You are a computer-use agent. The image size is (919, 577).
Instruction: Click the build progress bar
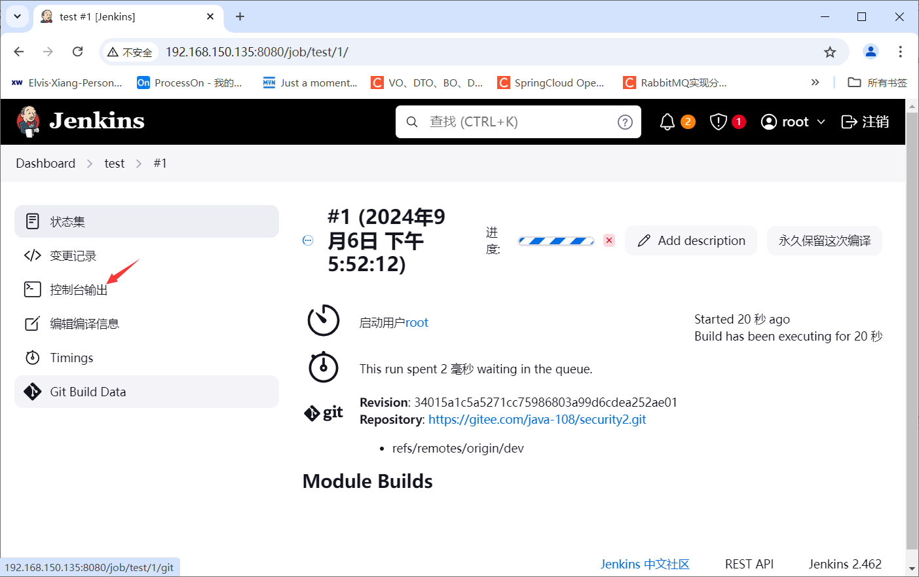coord(556,241)
